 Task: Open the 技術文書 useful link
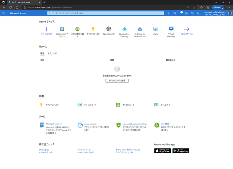pyautogui.click(x=44, y=150)
